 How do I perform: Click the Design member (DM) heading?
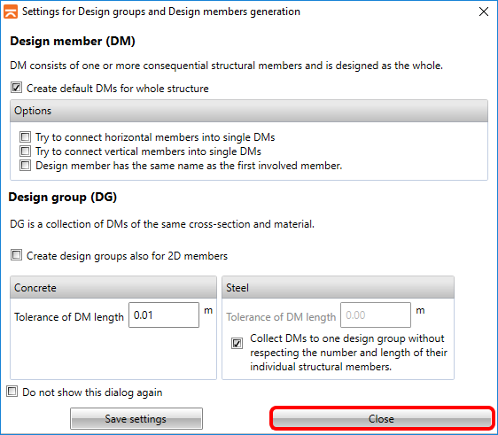tap(73, 42)
